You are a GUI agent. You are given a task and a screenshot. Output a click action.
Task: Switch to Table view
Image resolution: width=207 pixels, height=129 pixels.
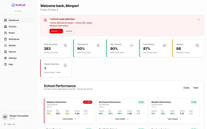196,88
